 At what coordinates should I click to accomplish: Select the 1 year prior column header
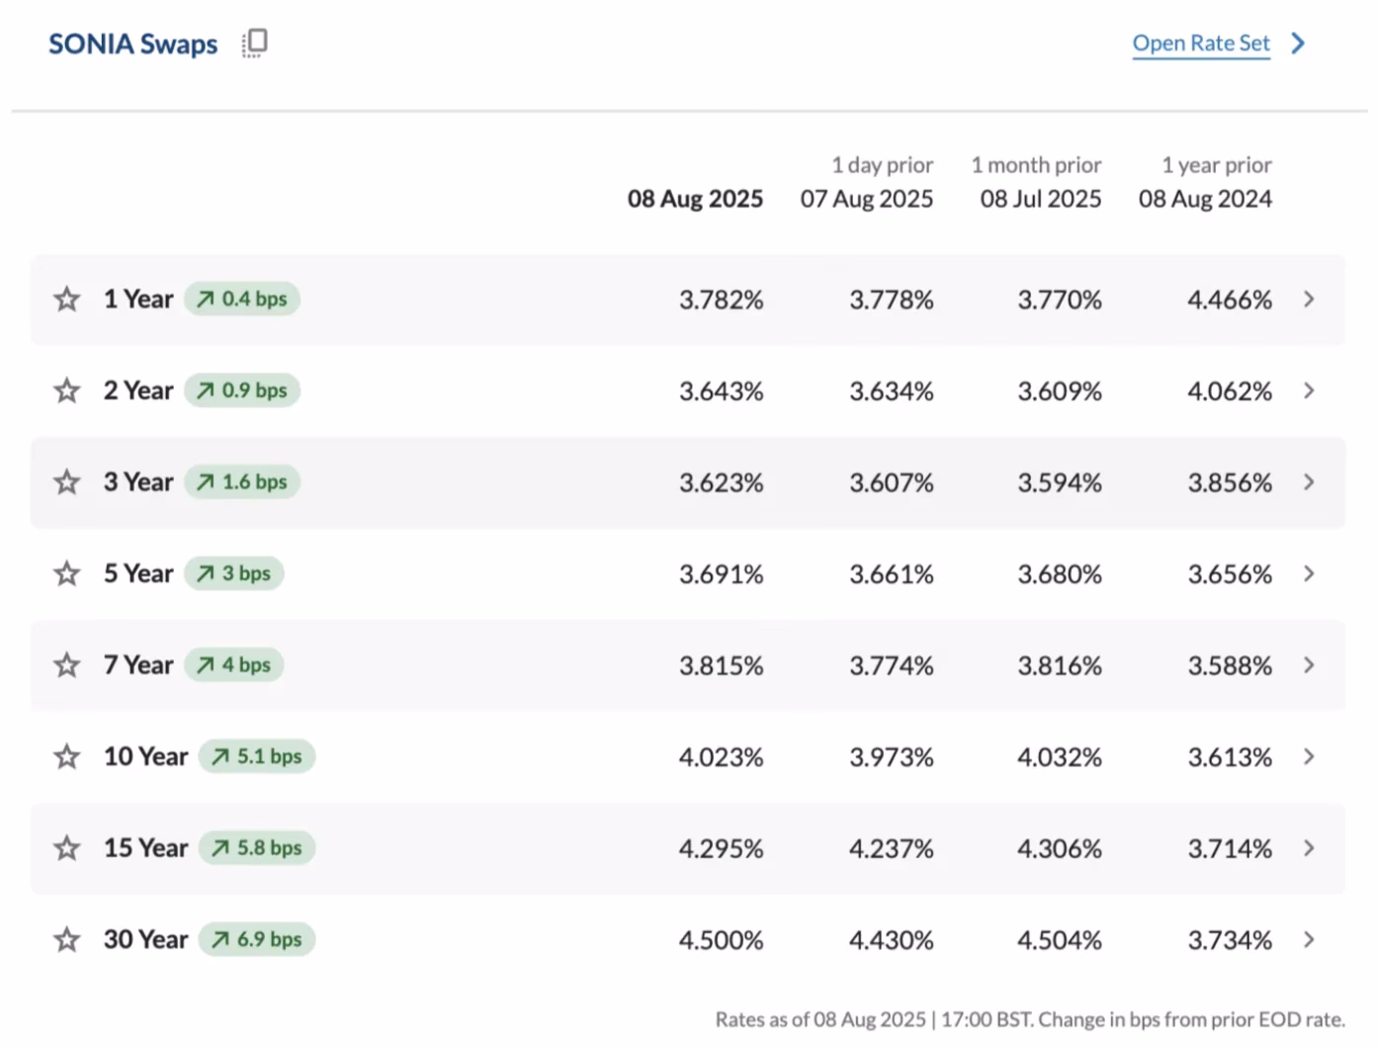[x=1205, y=182]
